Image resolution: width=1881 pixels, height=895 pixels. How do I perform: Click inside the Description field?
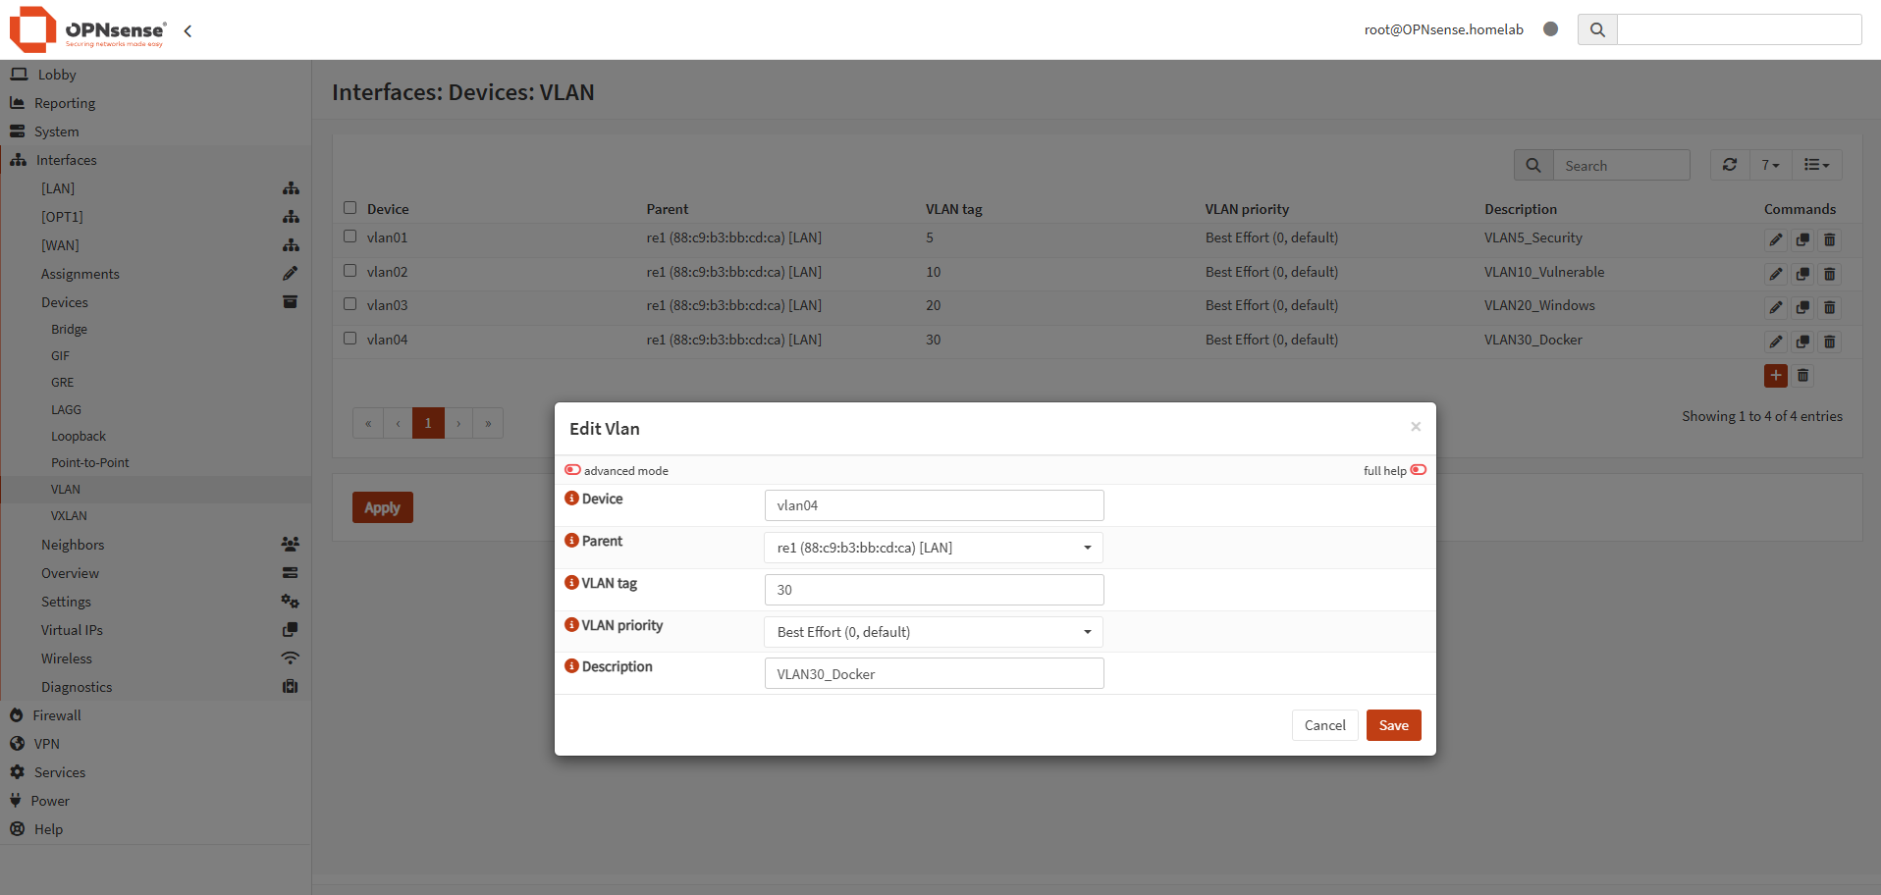[x=932, y=673]
